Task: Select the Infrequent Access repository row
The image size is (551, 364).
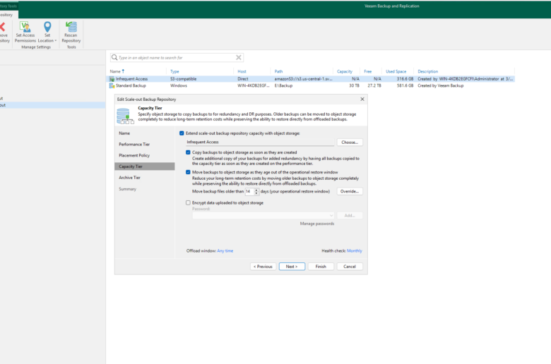Action: pos(312,79)
